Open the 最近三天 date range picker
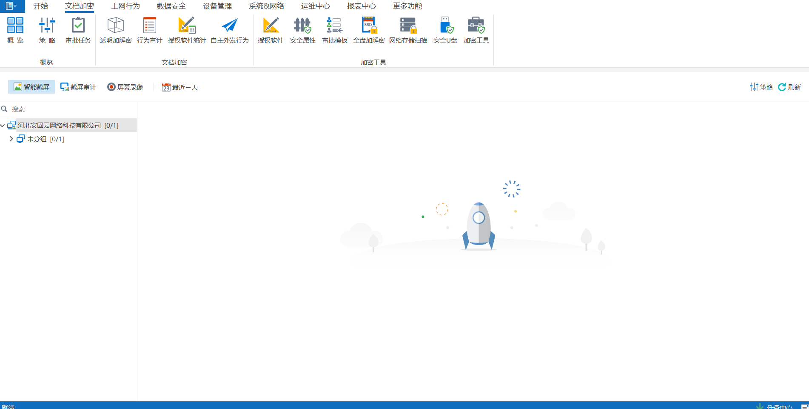This screenshot has height=409, width=809. (x=180, y=87)
